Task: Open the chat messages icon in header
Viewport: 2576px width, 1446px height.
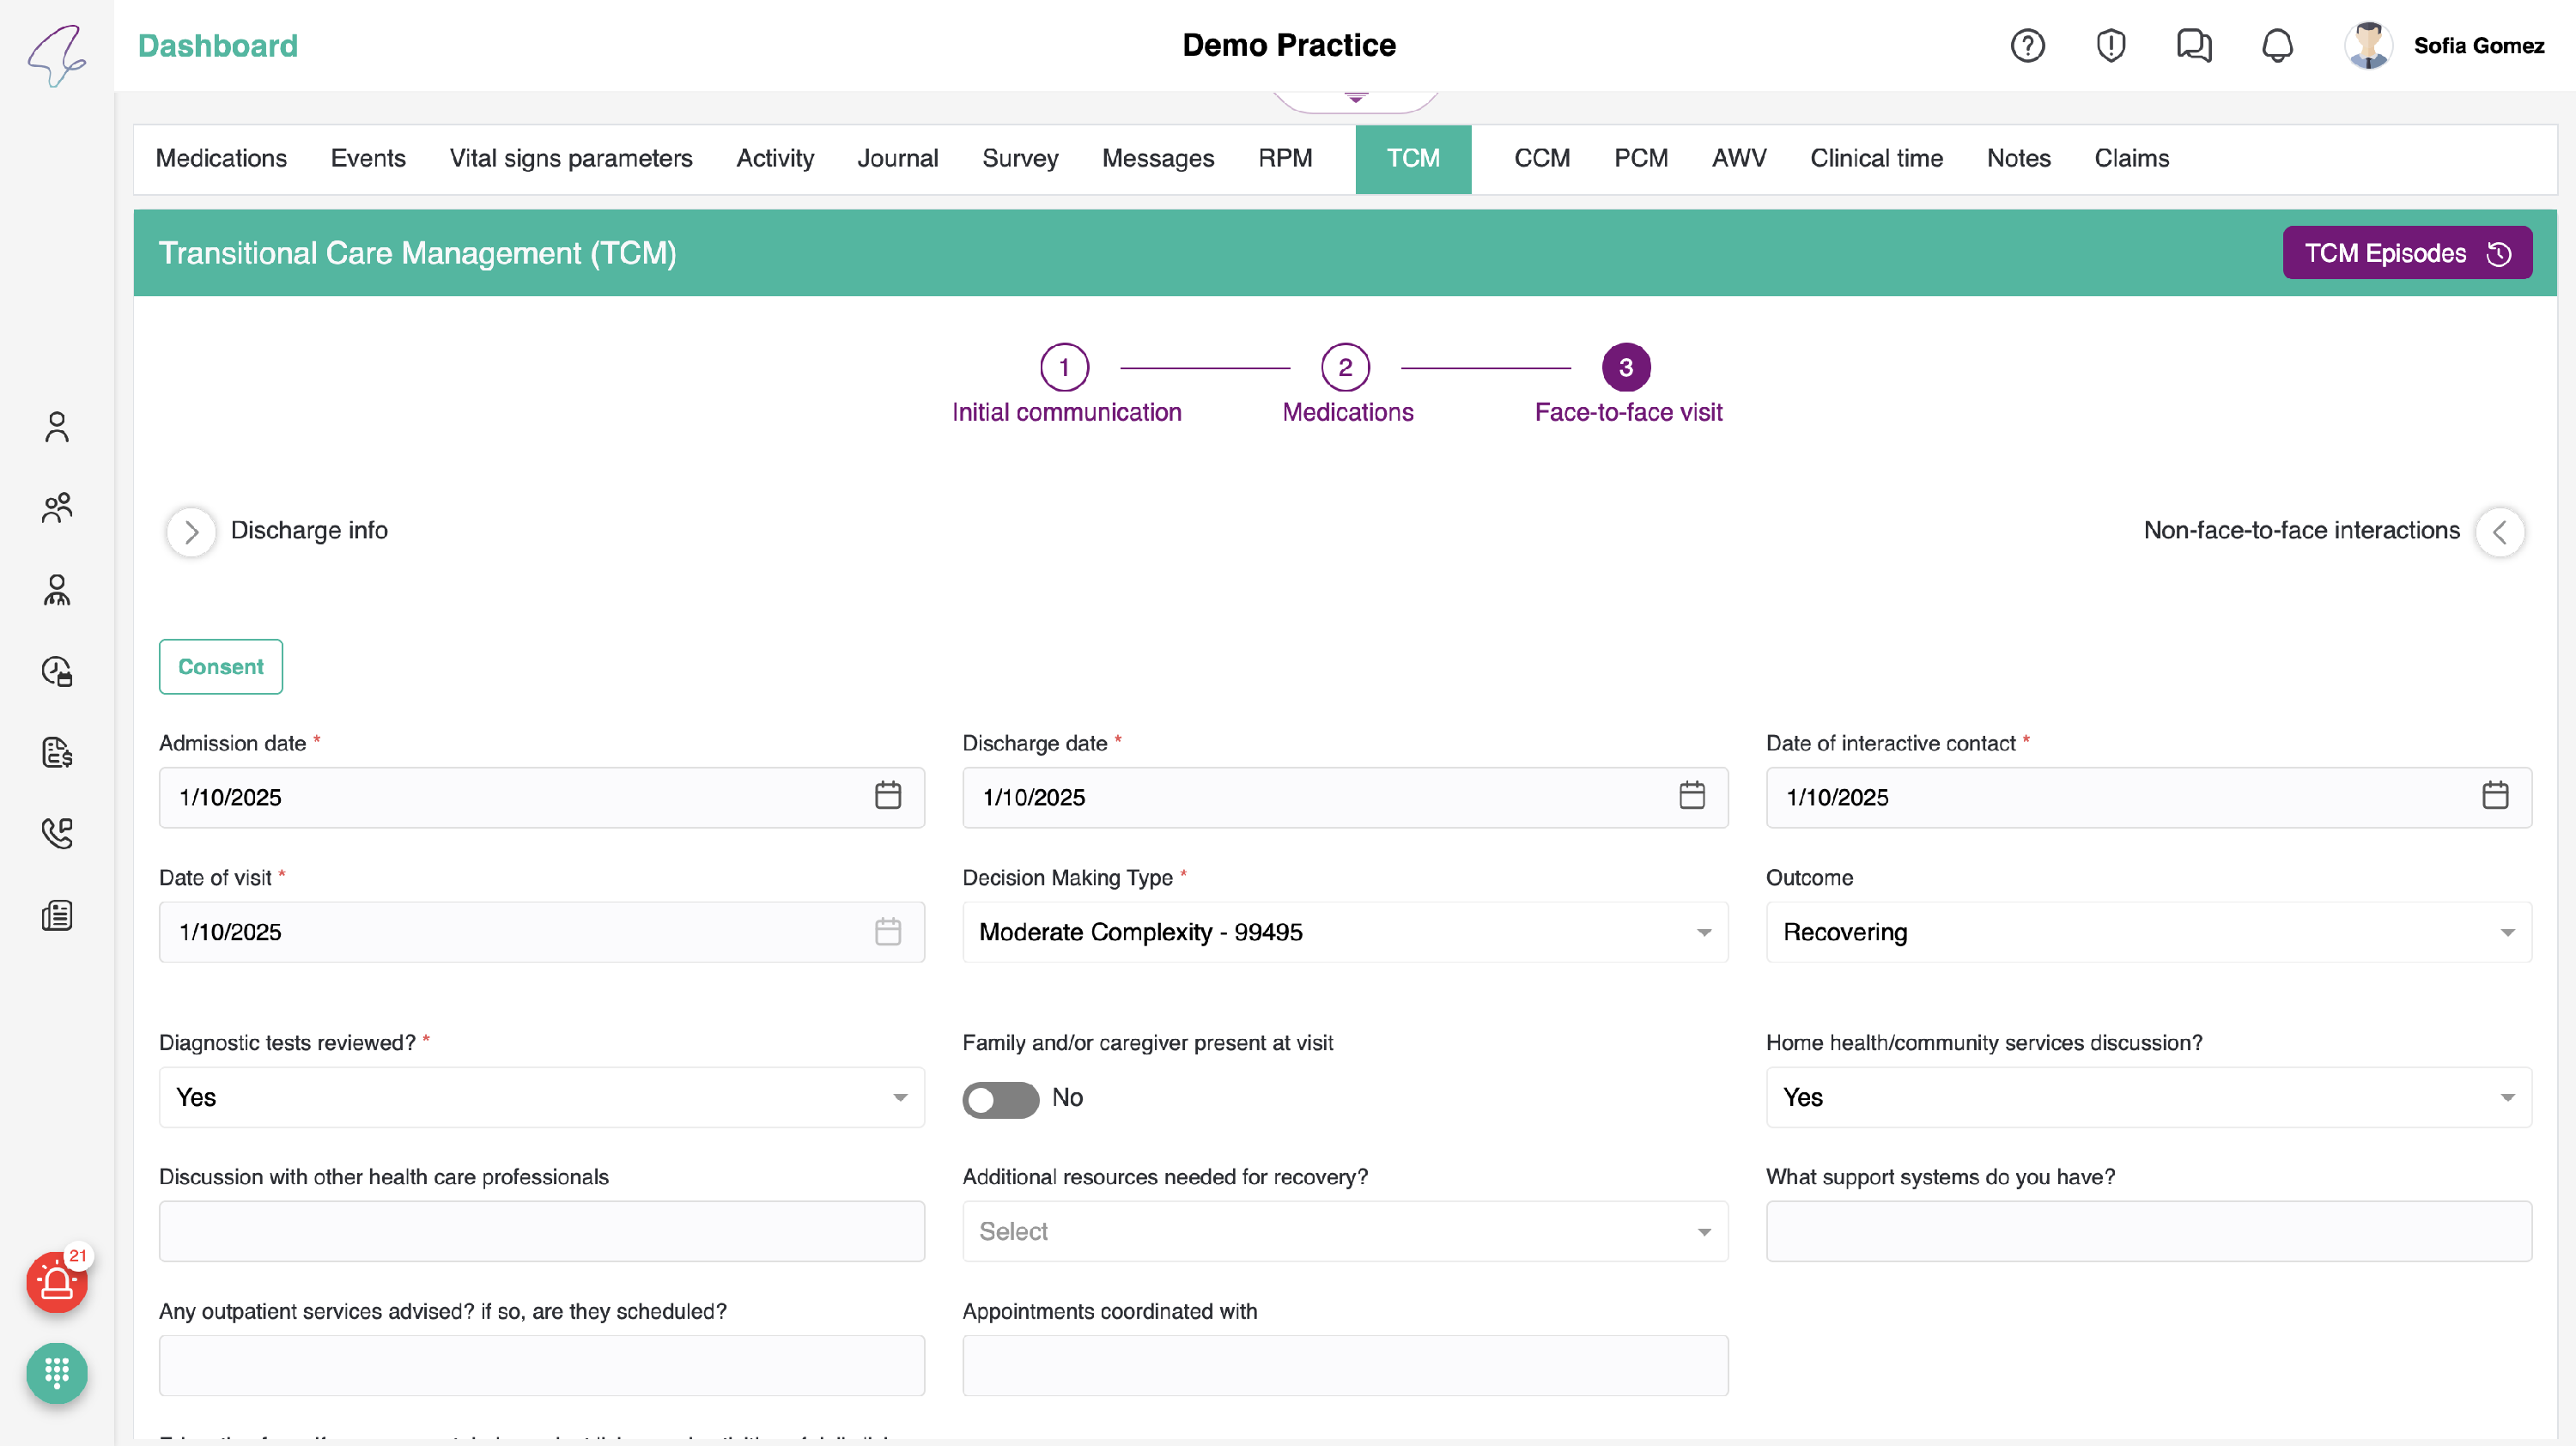Action: point(2193,46)
